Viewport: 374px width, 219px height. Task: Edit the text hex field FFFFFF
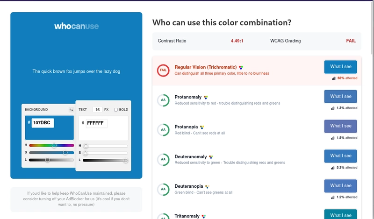97,123
